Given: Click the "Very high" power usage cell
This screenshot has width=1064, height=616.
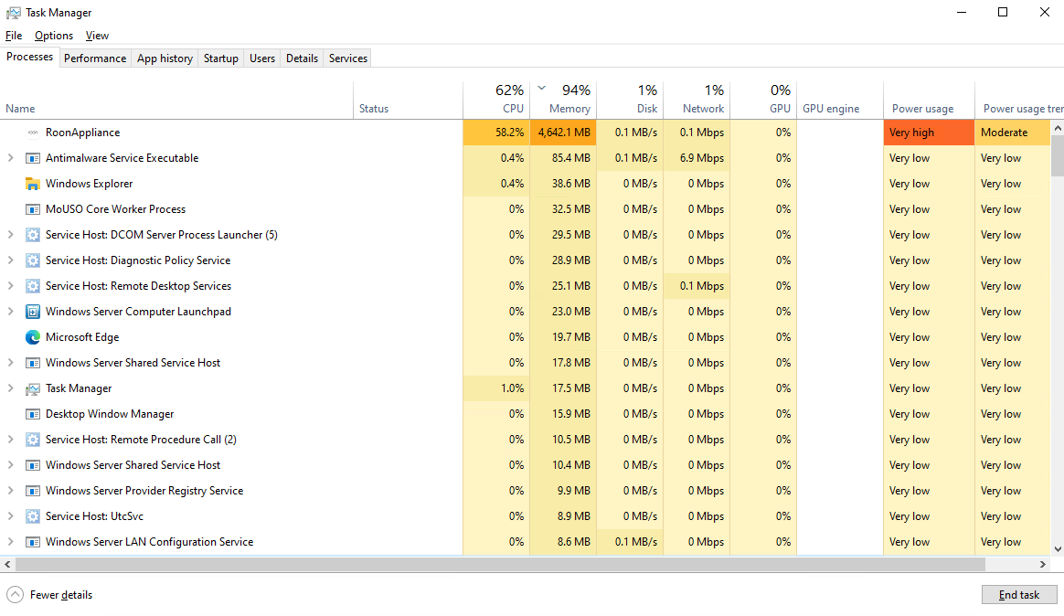Looking at the screenshot, I should tap(929, 133).
